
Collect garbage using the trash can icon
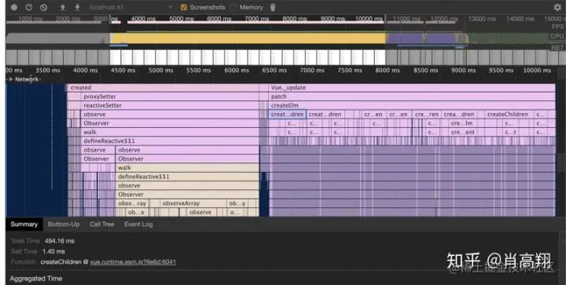click(273, 7)
